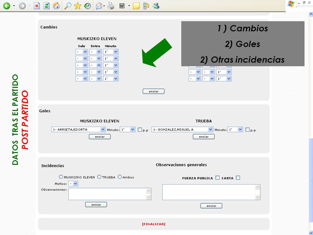Click enviar button in Cambios section

[154, 91]
